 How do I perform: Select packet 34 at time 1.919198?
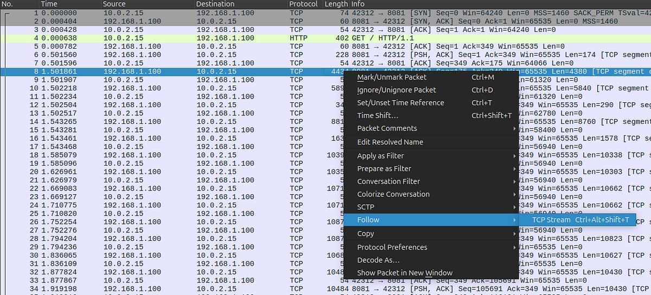click(325, 290)
